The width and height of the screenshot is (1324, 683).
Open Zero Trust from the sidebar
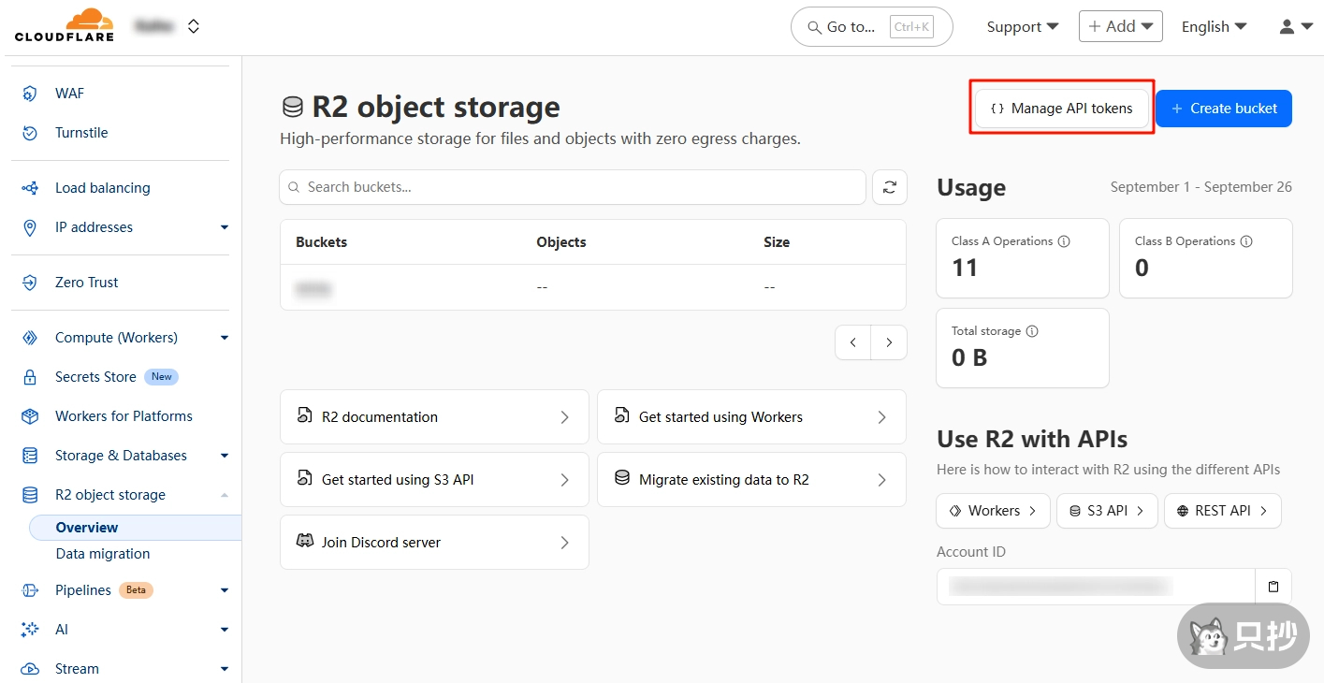(x=86, y=283)
